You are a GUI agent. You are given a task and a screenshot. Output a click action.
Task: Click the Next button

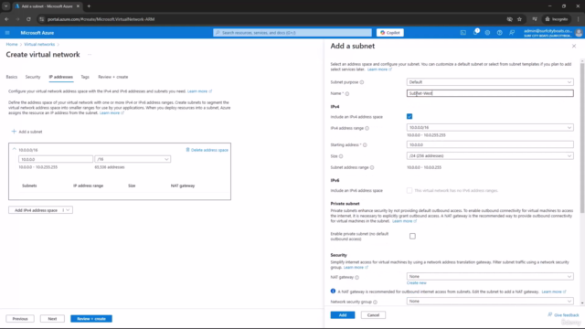52,319
